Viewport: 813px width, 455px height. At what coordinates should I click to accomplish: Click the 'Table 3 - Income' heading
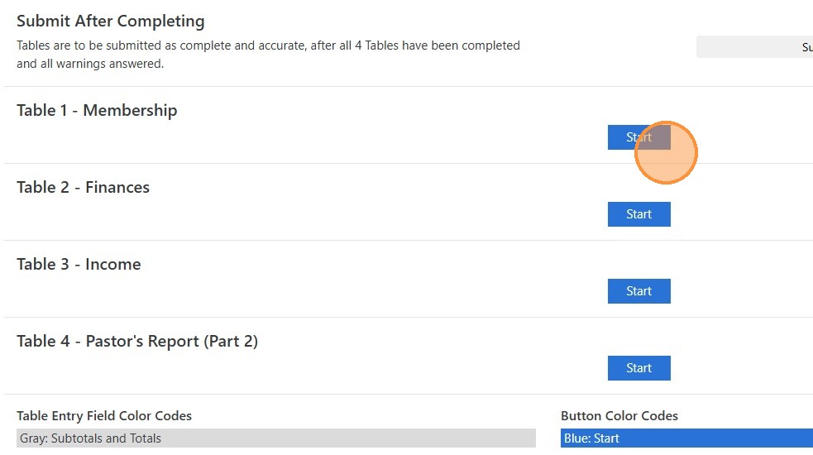(79, 264)
